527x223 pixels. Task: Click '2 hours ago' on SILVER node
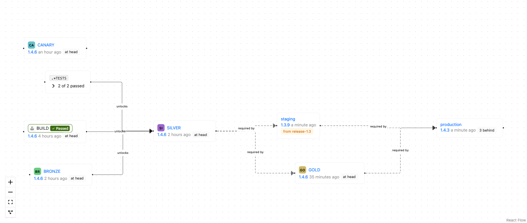click(x=179, y=135)
